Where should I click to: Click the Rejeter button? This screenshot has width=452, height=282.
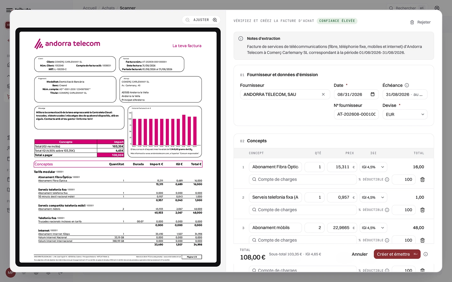point(420,22)
